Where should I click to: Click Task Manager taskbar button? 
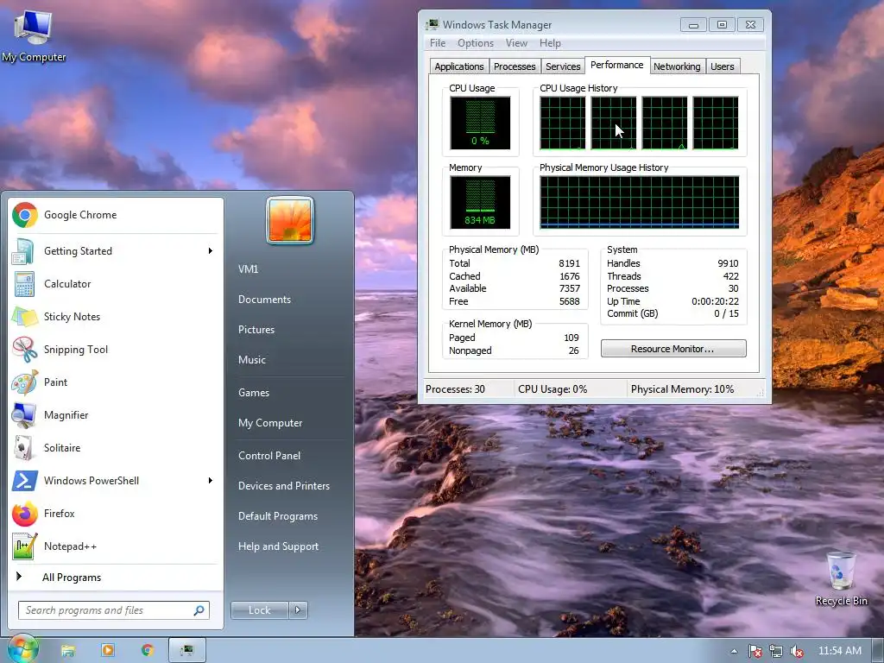(x=187, y=651)
